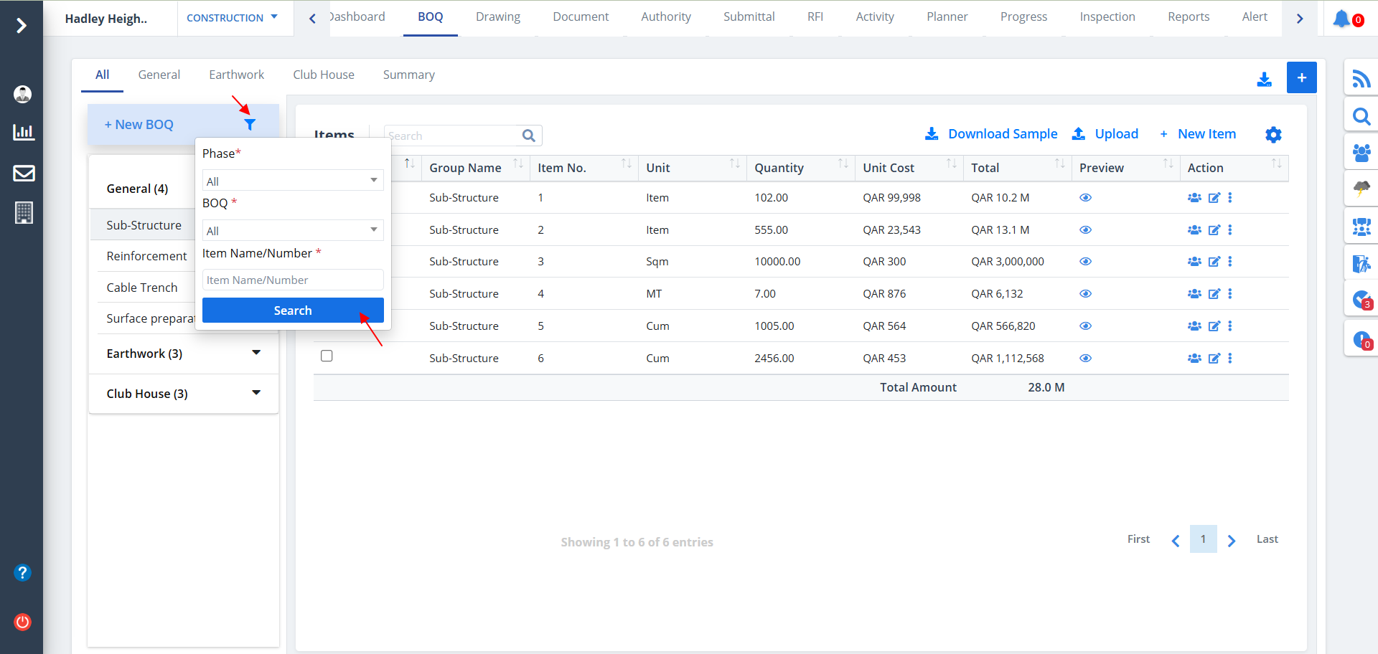Open the mail envelope icon in sidebar
This screenshot has height=654, width=1378.
(x=24, y=173)
